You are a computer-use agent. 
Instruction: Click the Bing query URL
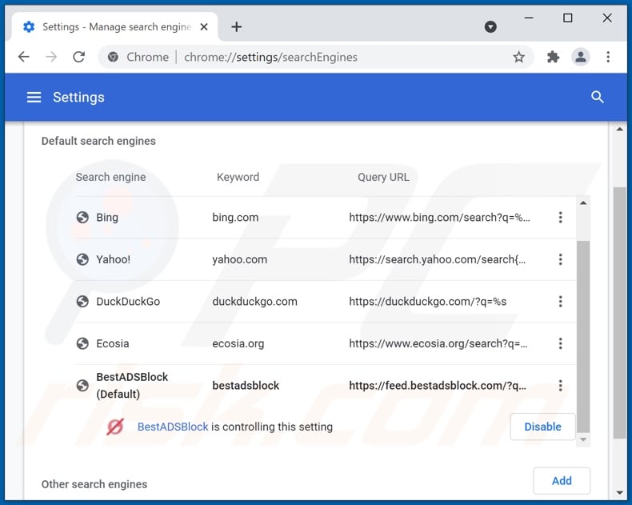[x=439, y=218]
